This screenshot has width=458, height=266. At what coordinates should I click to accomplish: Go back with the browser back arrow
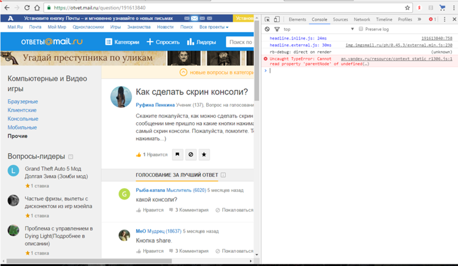pos(7,8)
